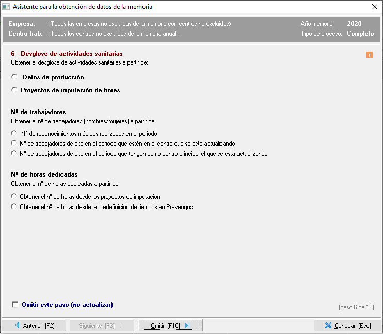
Task: Click the Tipo de proceso value Completo
Action: click(360, 34)
